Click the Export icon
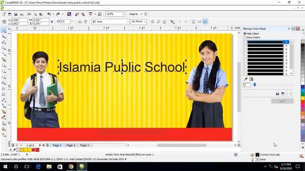The image size is (305, 171). [83, 14]
